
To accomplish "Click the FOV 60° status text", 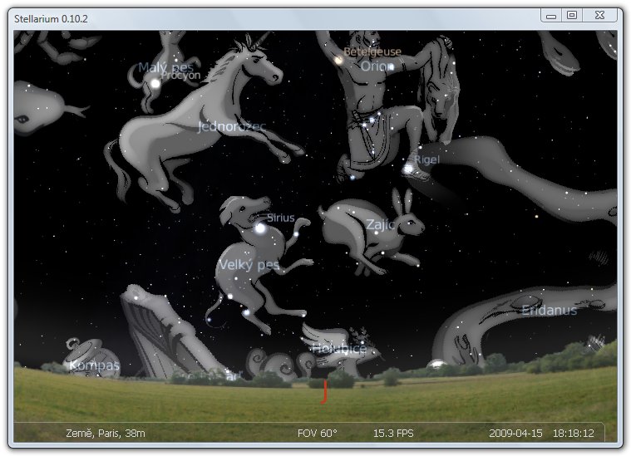I will 317,434.
